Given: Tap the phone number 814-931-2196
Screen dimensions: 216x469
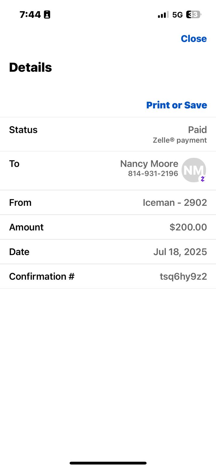Looking at the screenshot, I should tap(153, 174).
